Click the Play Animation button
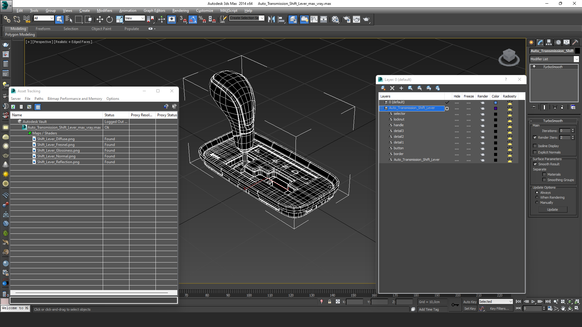This screenshot has height=327, width=582. (x=533, y=302)
